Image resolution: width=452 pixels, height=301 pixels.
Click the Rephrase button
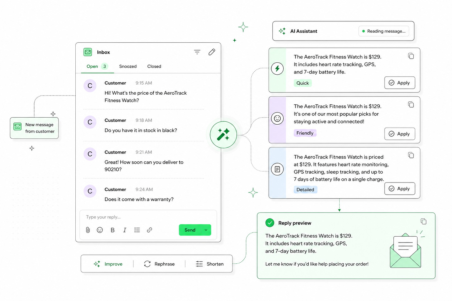pyautogui.click(x=159, y=264)
